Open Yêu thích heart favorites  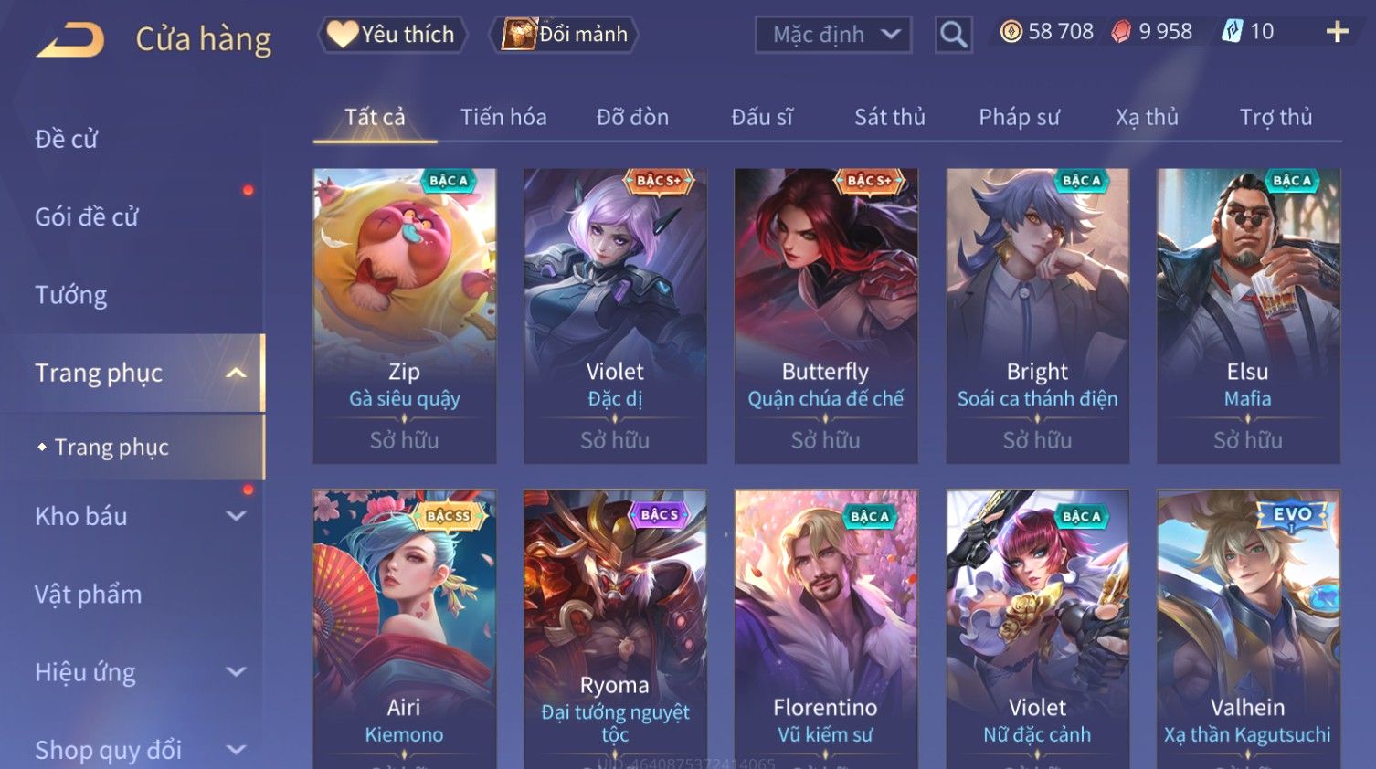392,35
